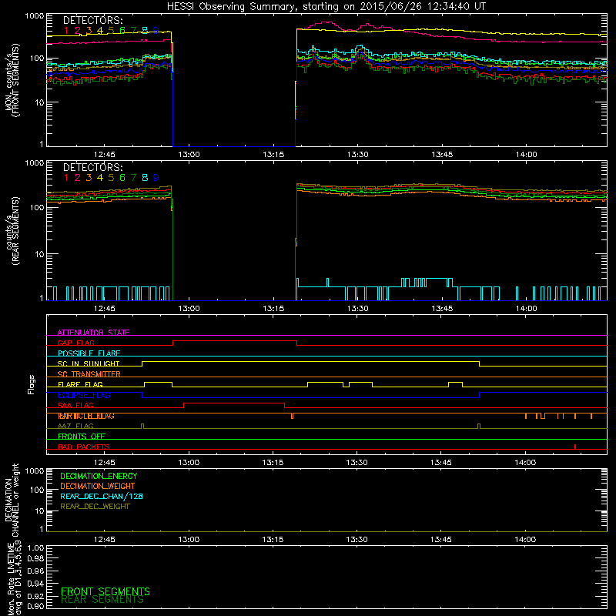Screen dimensions: 616x616
Task: Click the POSSIBLE_FLARE flag label
Action: 89,353
